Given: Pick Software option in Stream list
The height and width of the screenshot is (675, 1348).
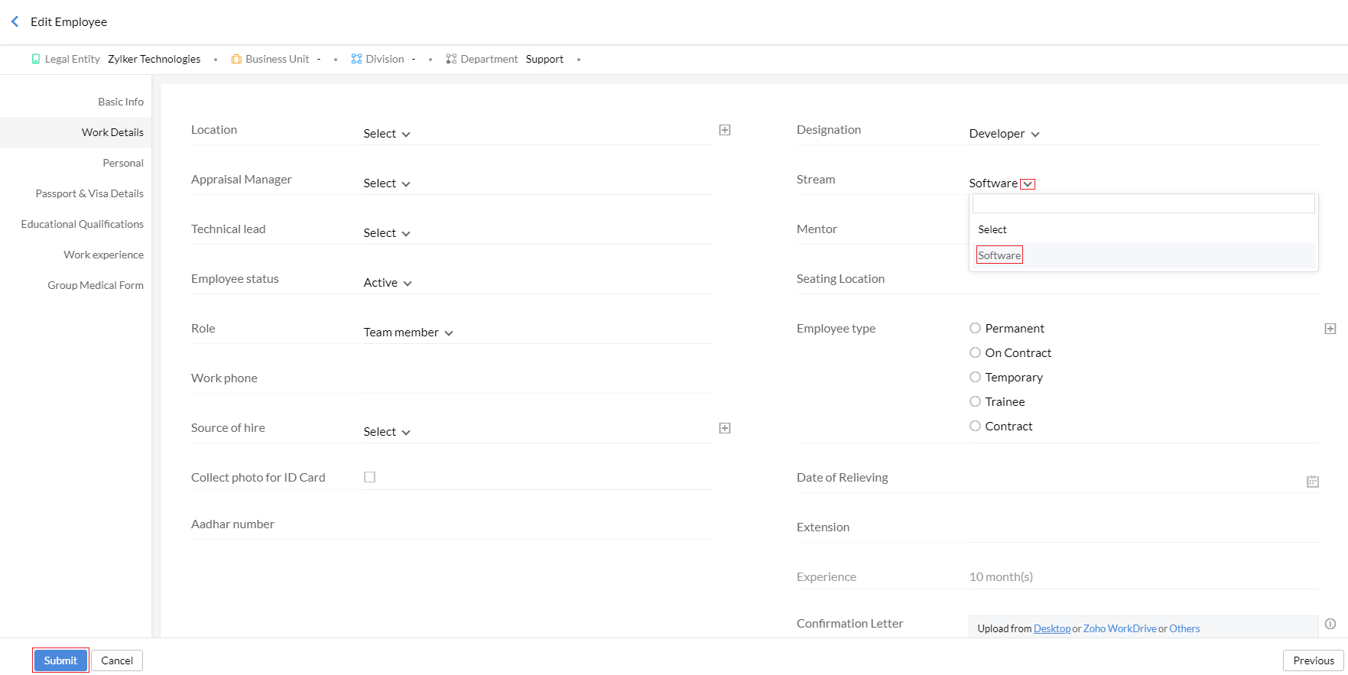Looking at the screenshot, I should coord(999,255).
